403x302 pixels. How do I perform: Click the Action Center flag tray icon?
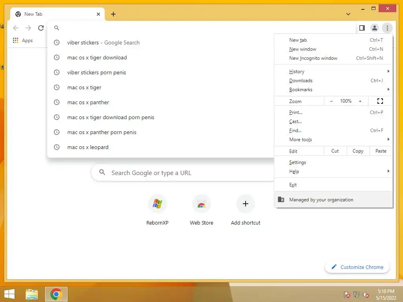click(347, 294)
